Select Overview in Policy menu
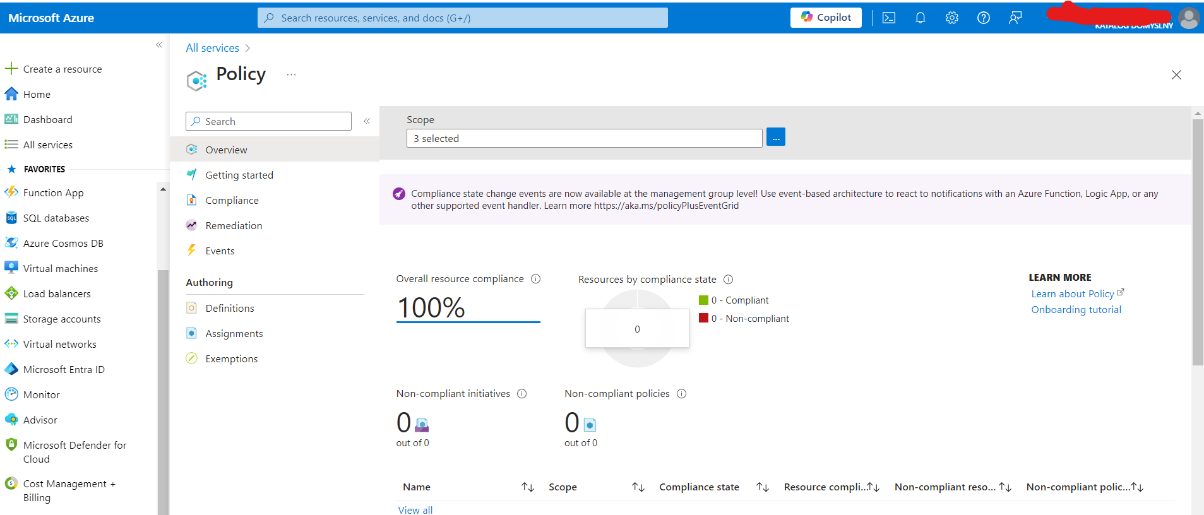Viewport: 1204px width, 515px height. (275, 150)
